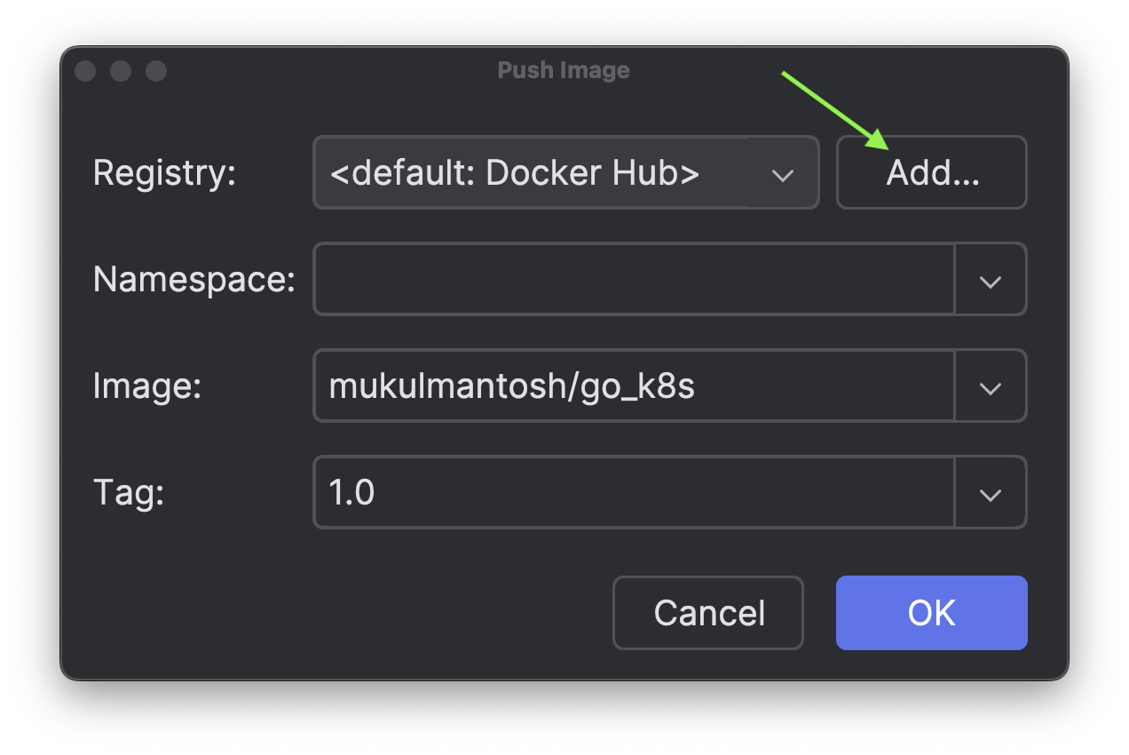Click the Tag field showing 1.0
The width and height of the screenshot is (1129, 755).
pyautogui.click(x=634, y=492)
